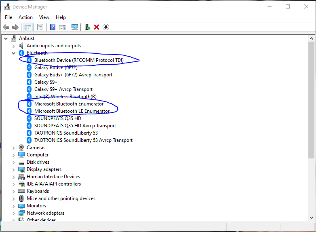This screenshot has height=232, width=316.
Task: Click the Back arrow toolbar icon
Action: click(6, 27)
